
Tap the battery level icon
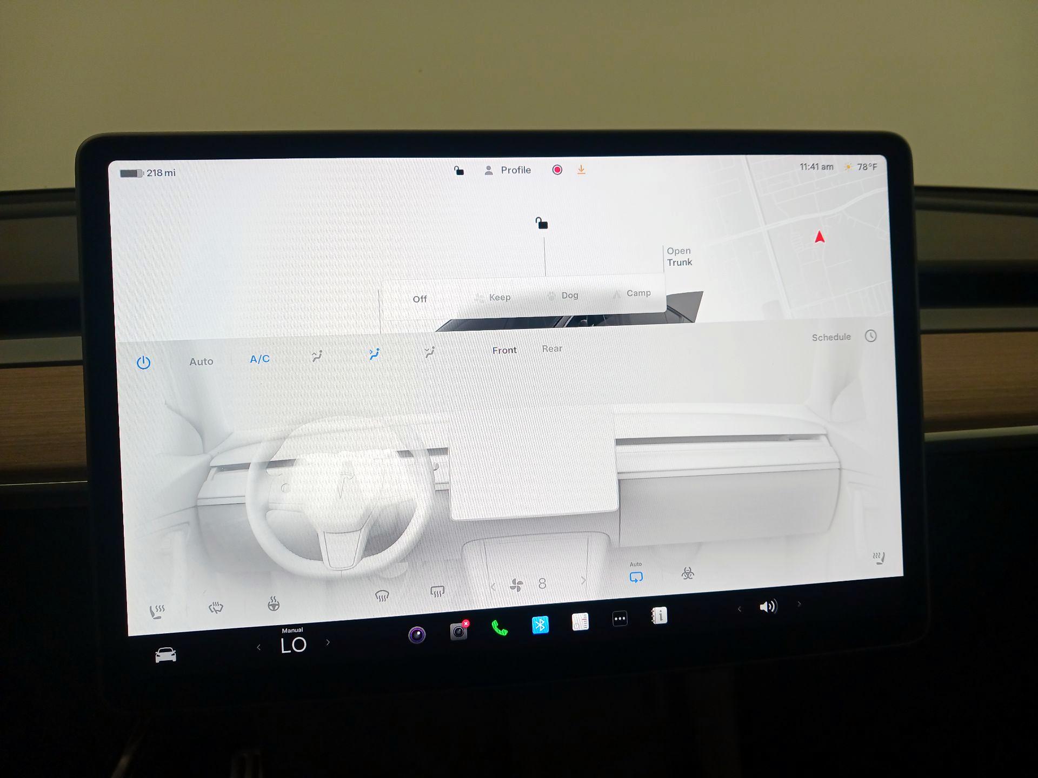(131, 173)
